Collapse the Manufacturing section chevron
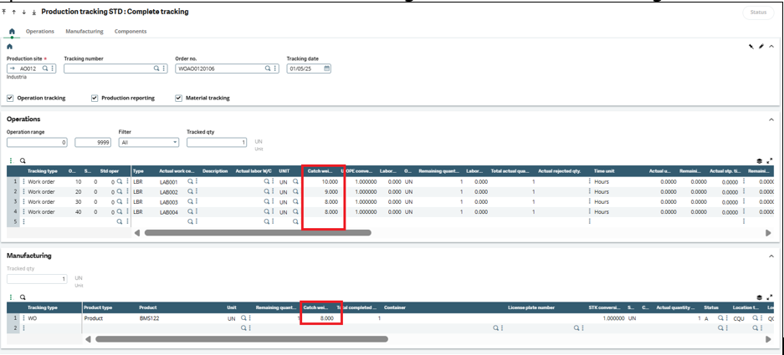784x355 pixels. click(771, 256)
